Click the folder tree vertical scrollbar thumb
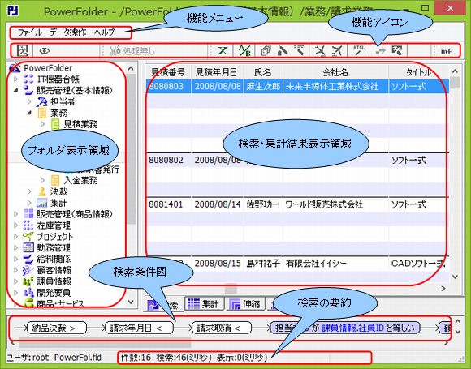471x369 pixels. [x=131, y=148]
